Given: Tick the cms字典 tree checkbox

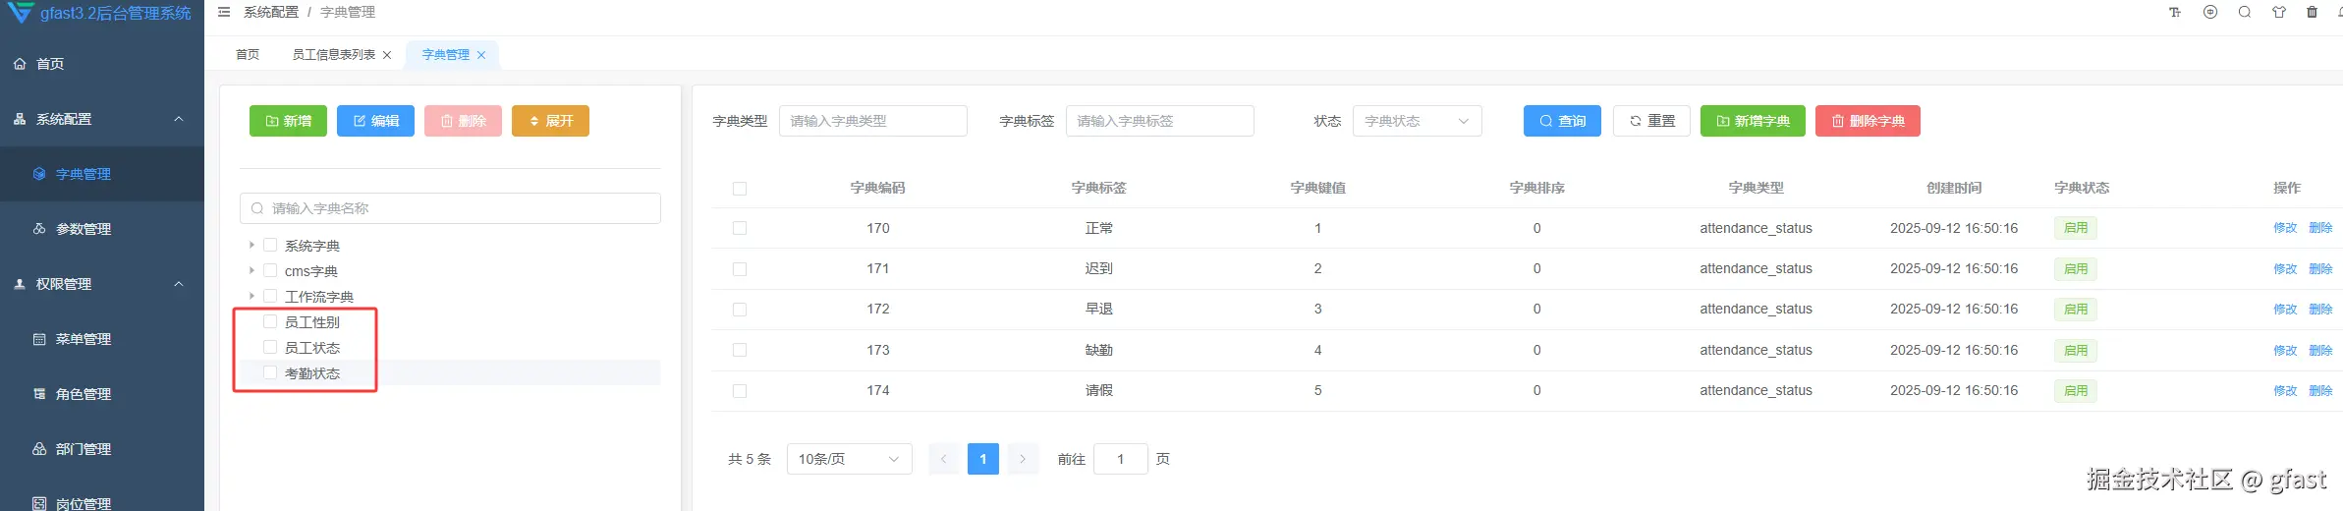Looking at the screenshot, I should tap(270, 270).
